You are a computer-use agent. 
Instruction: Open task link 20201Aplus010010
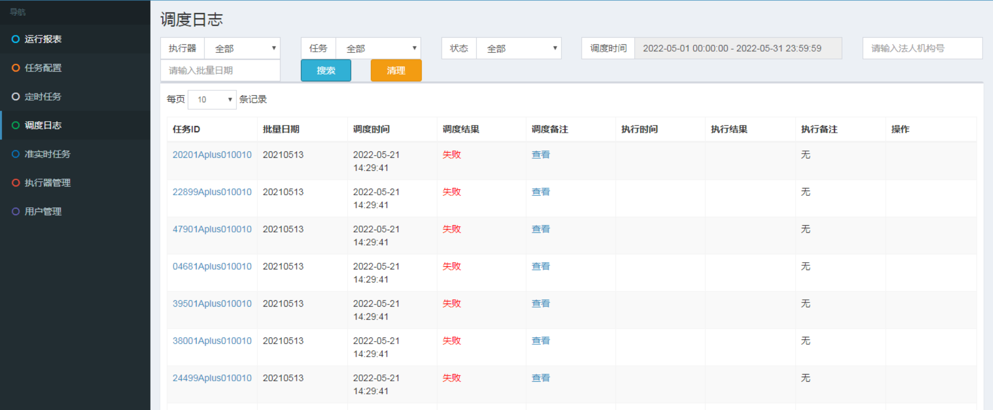click(x=212, y=155)
